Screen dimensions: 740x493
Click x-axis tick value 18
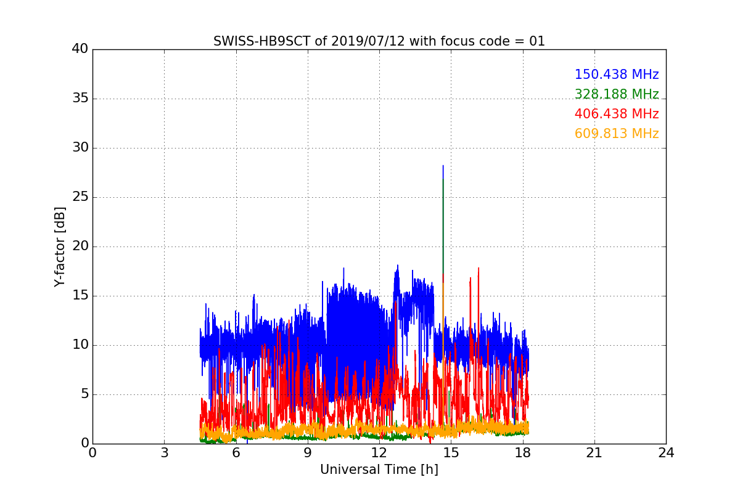523,453
